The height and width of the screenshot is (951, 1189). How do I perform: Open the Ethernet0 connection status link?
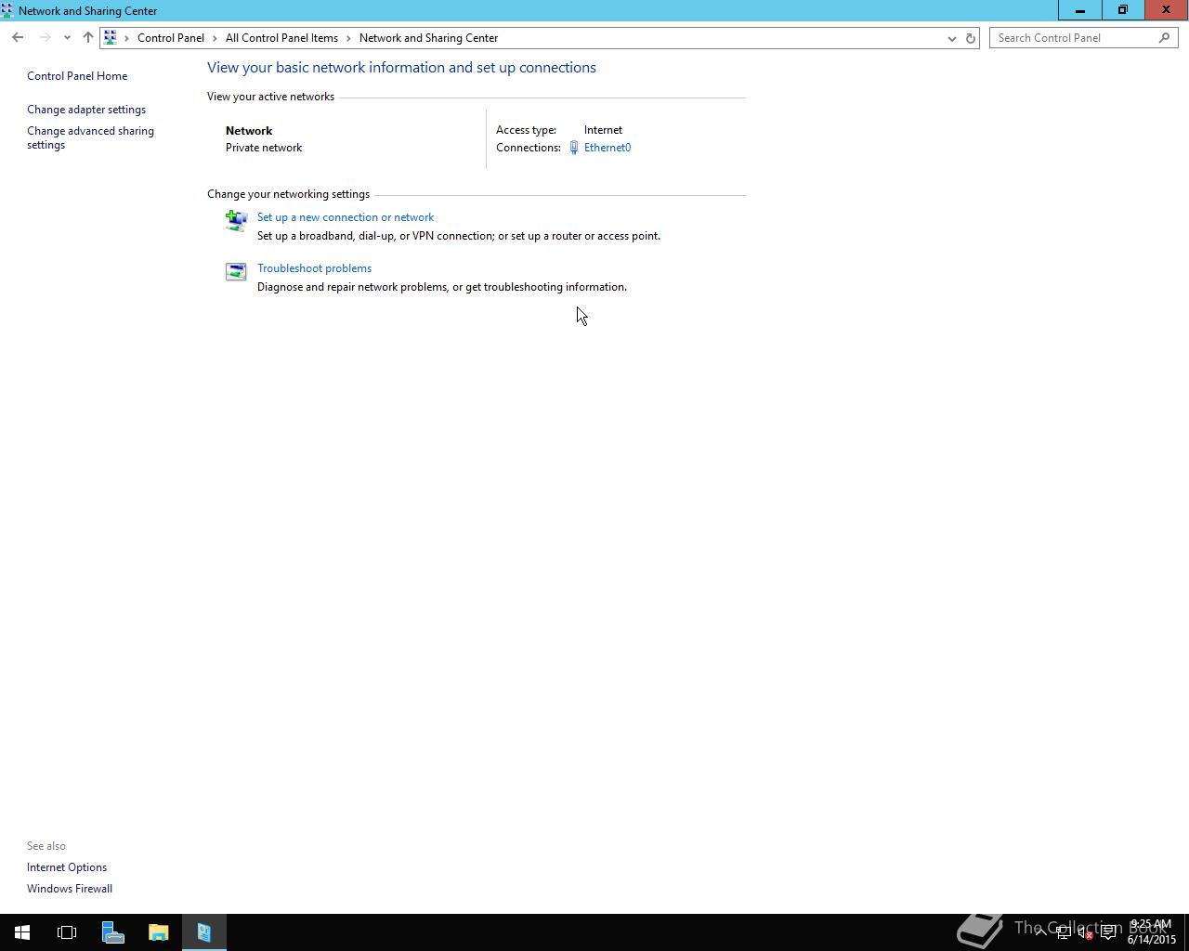(608, 148)
